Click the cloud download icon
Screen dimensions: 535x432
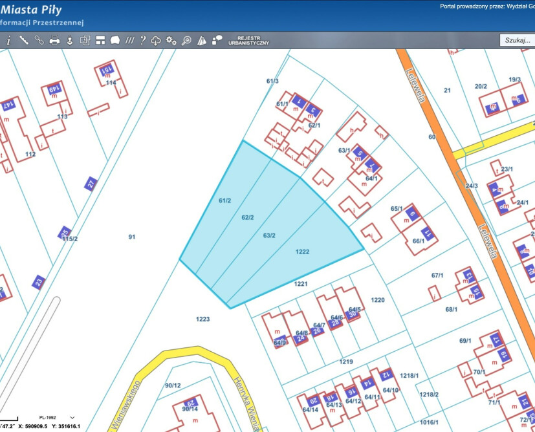point(156,40)
